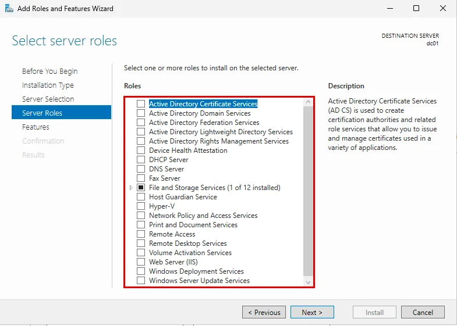Image resolution: width=457 pixels, height=326 pixels.
Task: Select the DHCP Server role label
Action: (x=168, y=160)
